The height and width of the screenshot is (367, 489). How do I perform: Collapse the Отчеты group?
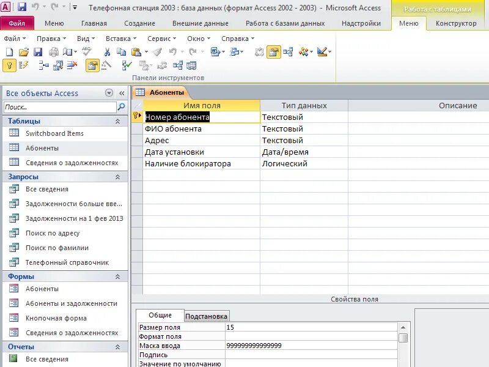click(117, 347)
